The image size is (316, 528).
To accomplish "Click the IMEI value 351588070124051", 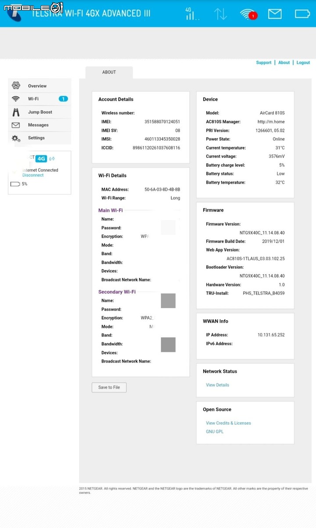I will coord(162,122).
